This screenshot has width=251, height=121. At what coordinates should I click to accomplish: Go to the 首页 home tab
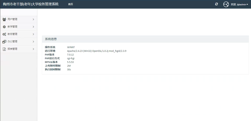coord(71,4)
